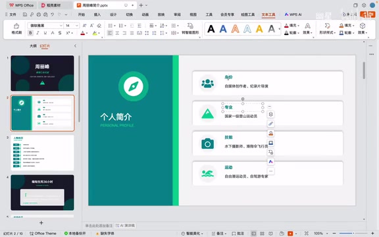Open numbered list dropdown

(x=125, y=26)
